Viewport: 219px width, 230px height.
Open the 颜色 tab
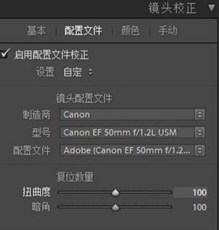(130, 30)
